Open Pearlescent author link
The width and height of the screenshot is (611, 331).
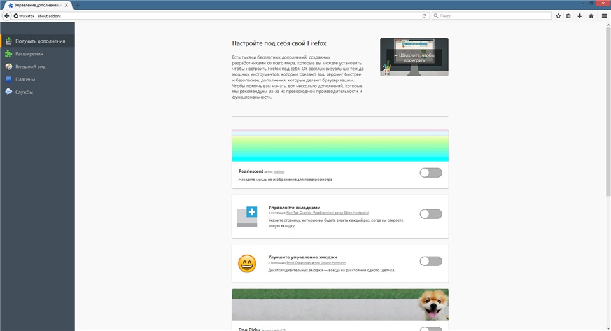(x=279, y=171)
